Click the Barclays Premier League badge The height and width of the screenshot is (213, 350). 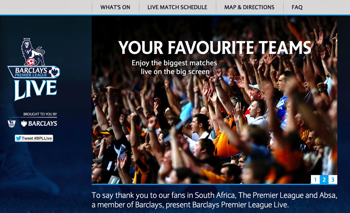click(x=34, y=72)
